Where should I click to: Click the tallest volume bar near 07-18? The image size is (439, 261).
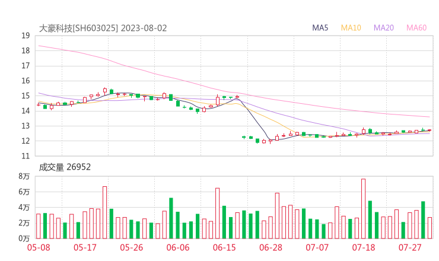pyautogui.click(x=364, y=209)
